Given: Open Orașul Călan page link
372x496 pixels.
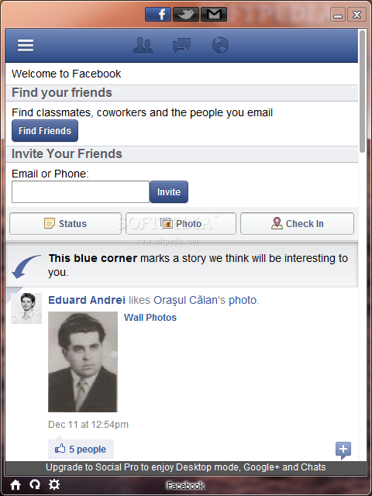Looking at the screenshot, I should point(187,300).
